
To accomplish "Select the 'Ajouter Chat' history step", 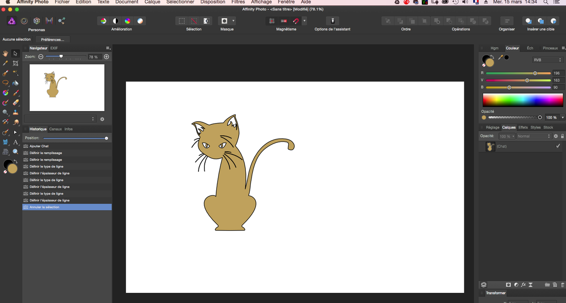I will point(67,146).
